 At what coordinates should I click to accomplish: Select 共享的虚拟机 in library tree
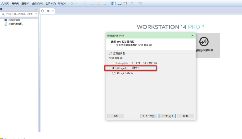[x=15, y=24]
